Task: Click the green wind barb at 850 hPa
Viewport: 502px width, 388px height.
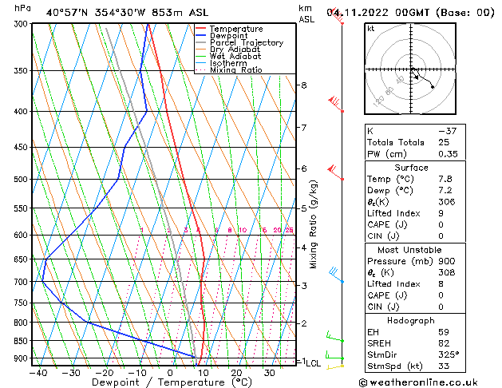Action: [335, 336]
